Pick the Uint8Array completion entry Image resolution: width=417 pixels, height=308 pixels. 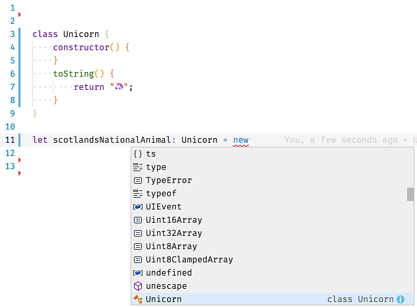coord(172,247)
